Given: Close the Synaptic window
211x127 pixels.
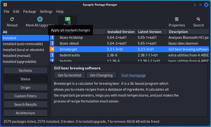Looking at the screenshot, I should coord(206,5).
